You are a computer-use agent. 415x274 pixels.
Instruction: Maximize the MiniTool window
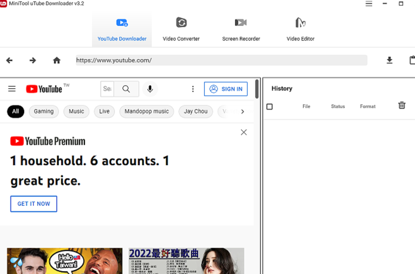(x=401, y=4)
